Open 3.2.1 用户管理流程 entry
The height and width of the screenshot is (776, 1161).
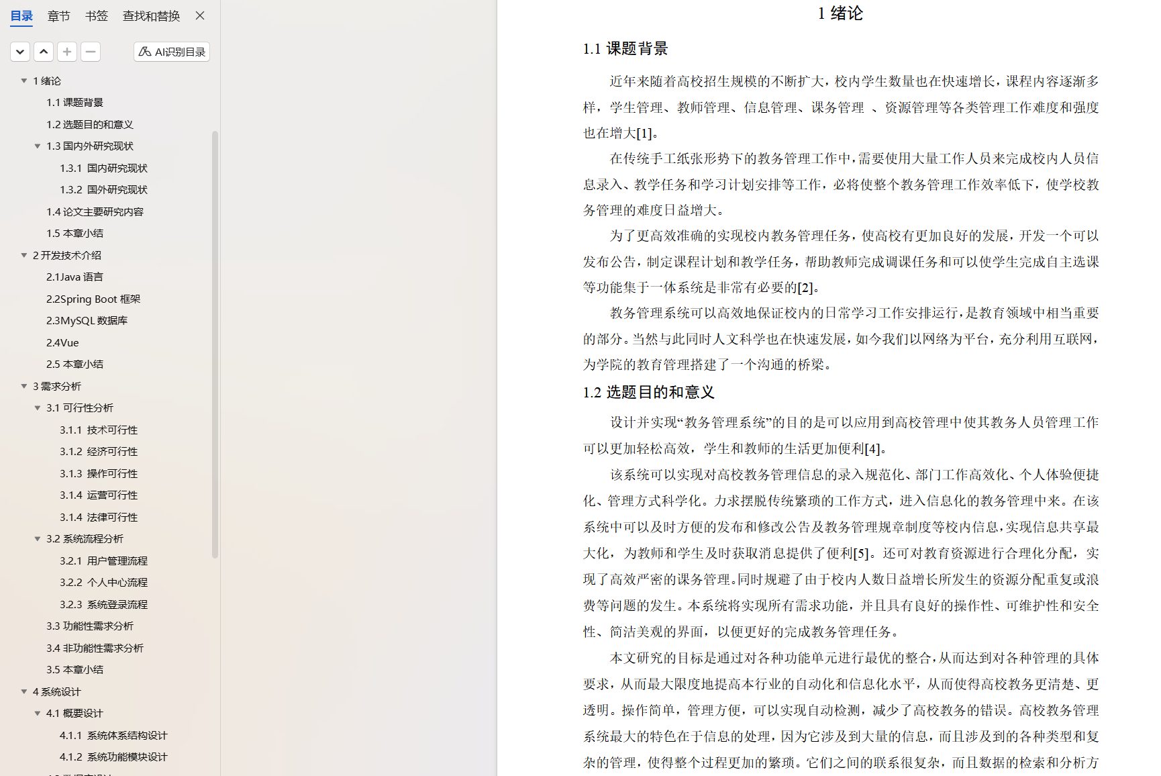click(103, 561)
